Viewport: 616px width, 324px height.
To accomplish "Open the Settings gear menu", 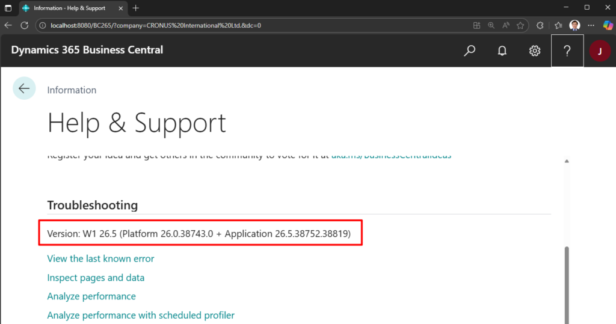I will (x=535, y=50).
